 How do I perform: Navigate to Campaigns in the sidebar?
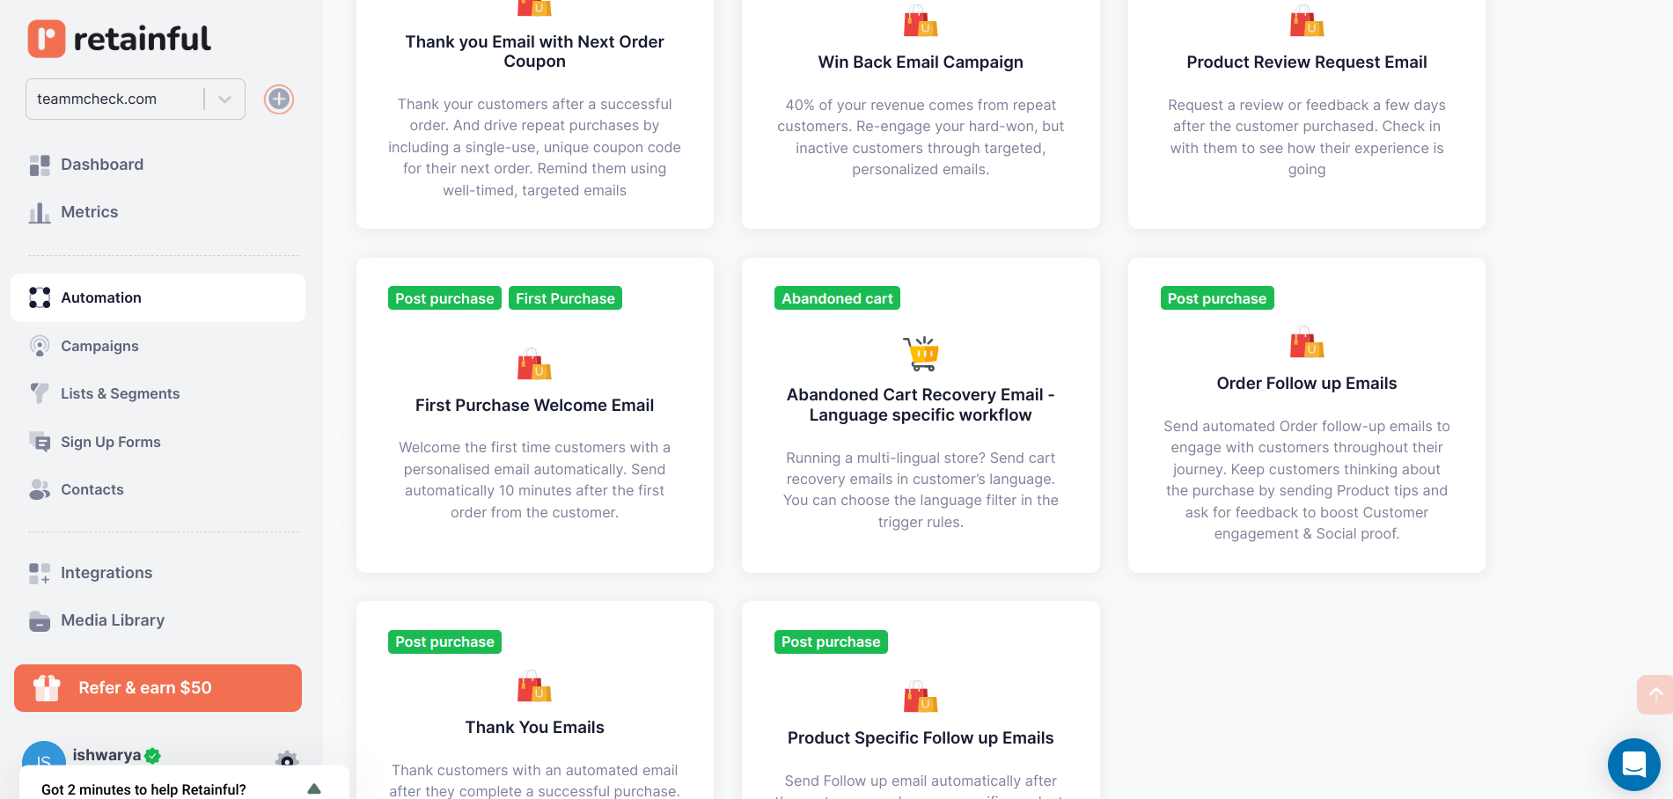coord(40,346)
